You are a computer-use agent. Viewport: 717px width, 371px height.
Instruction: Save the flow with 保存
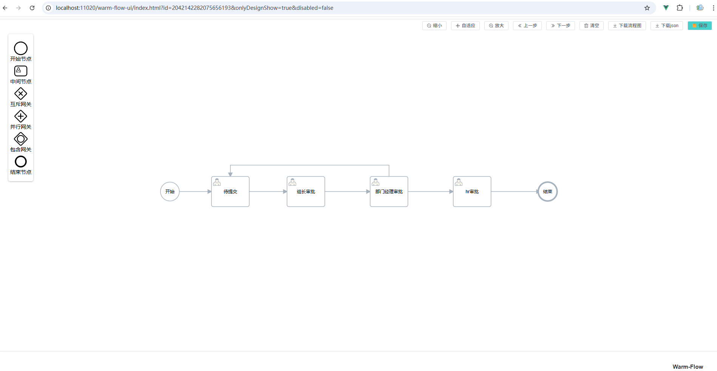[x=700, y=26]
